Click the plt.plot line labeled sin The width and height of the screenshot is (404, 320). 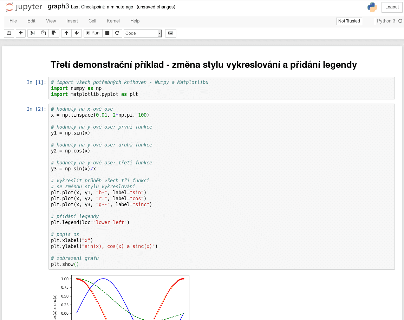[x=99, y=192]
